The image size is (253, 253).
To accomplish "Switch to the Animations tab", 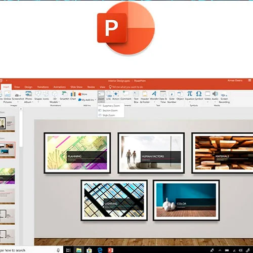I will pyautogui.click(x=60, y=87).
